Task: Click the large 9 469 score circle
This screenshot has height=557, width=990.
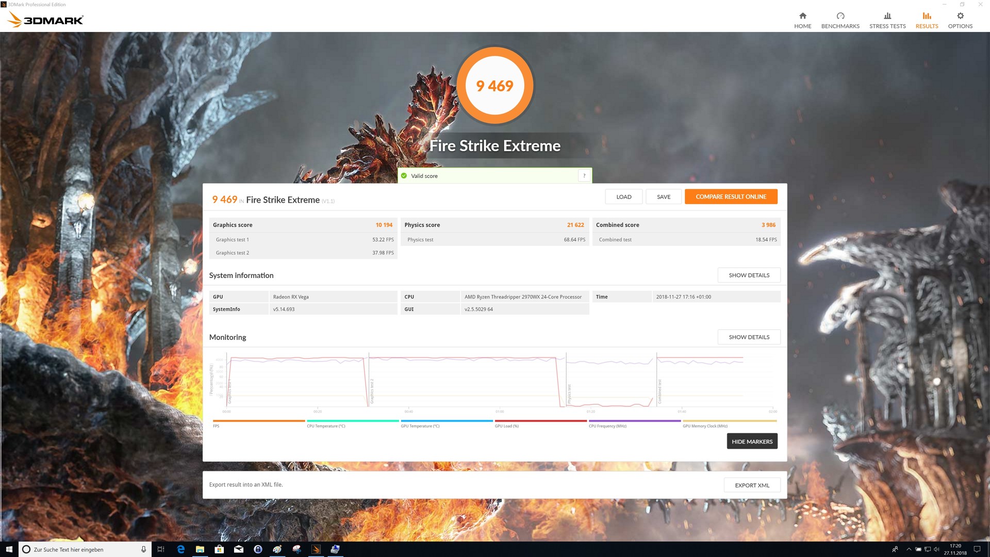Action: 494,86
